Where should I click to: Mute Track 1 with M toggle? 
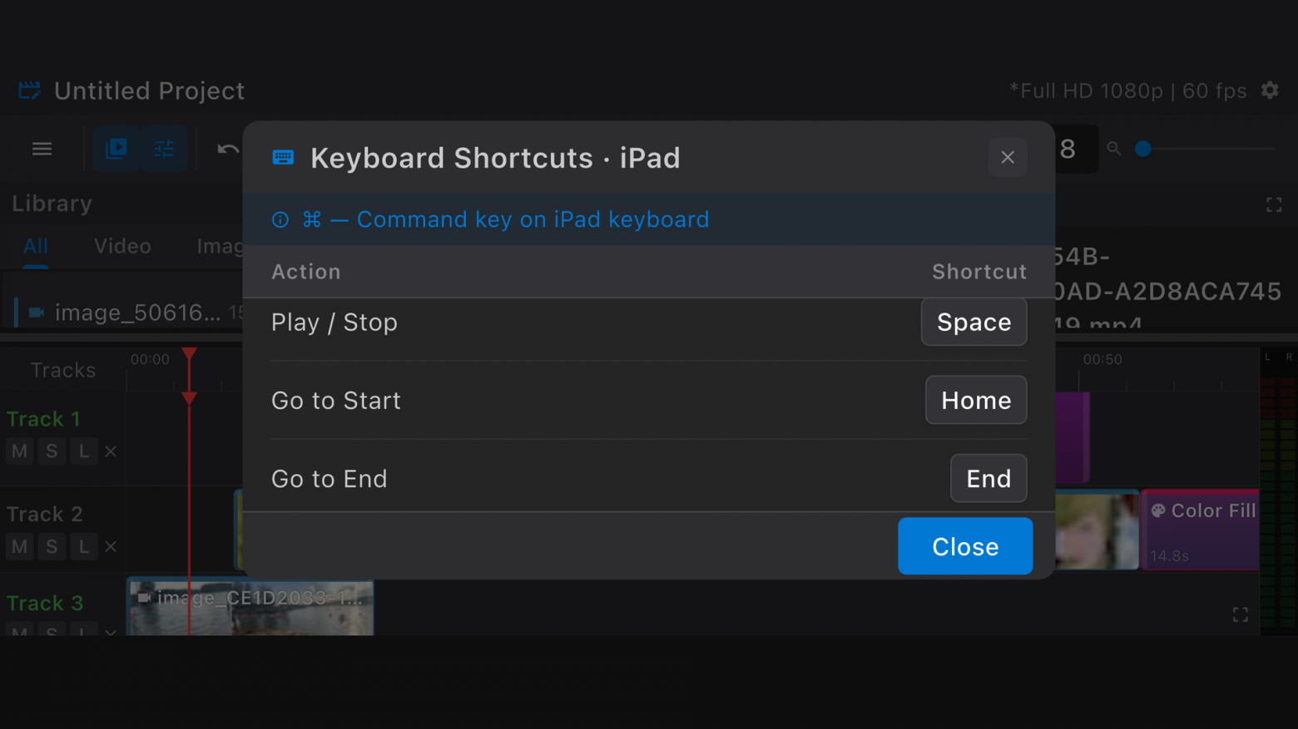tap(19, 451)
